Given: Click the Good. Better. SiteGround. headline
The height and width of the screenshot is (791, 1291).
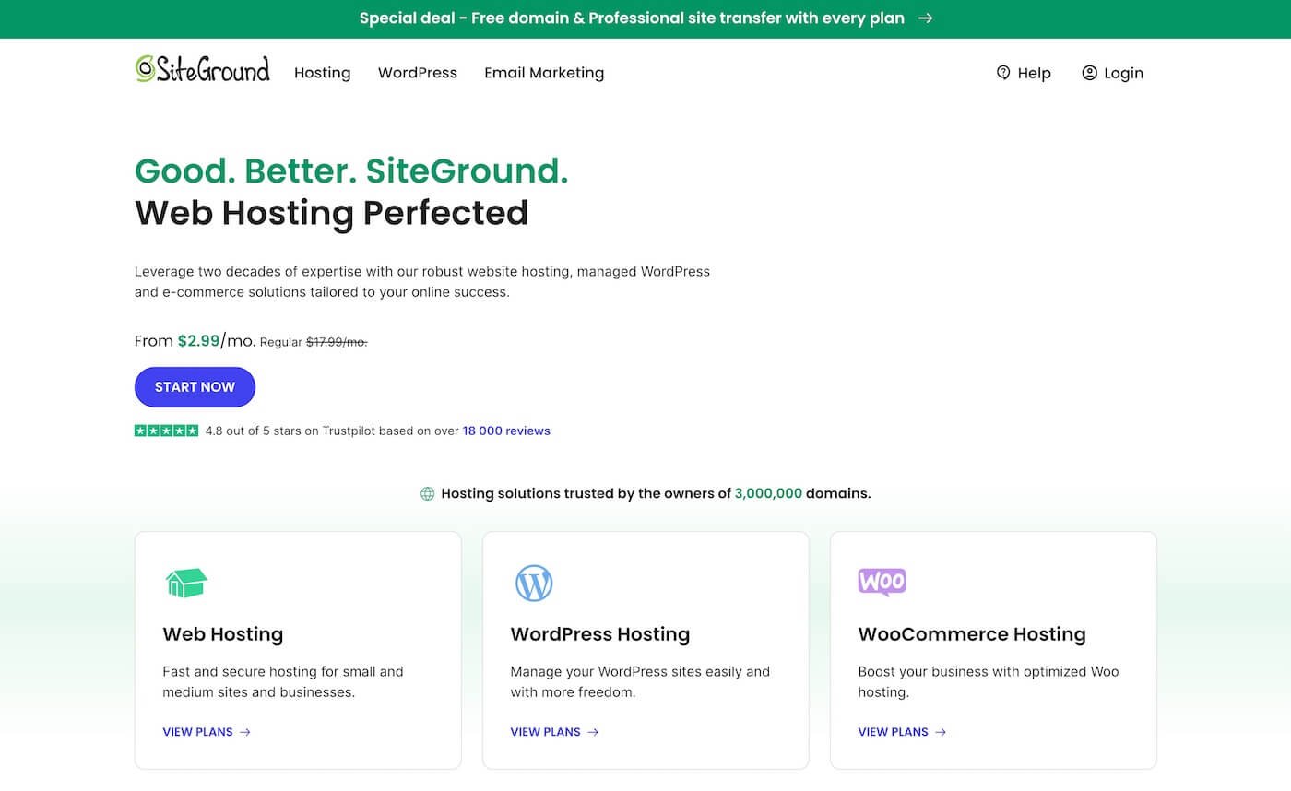Looking at the screenshot, I should point(351,171).
